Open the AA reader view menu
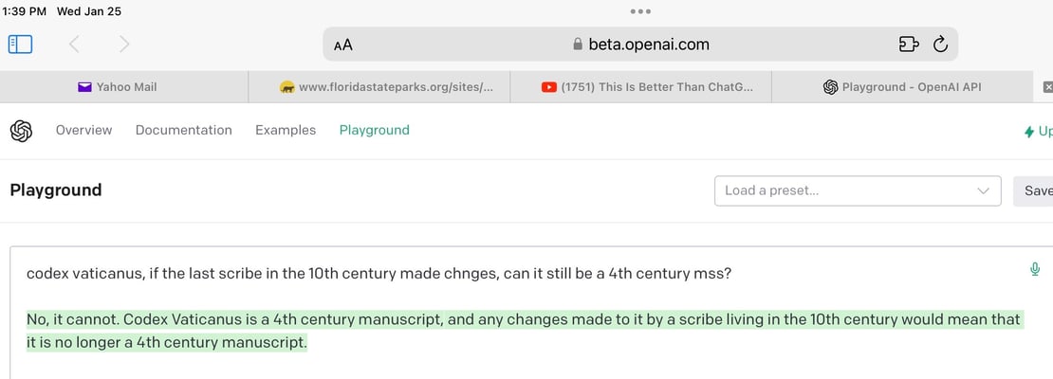Viewport: 1053px width, 379px height. pos(343,45)
